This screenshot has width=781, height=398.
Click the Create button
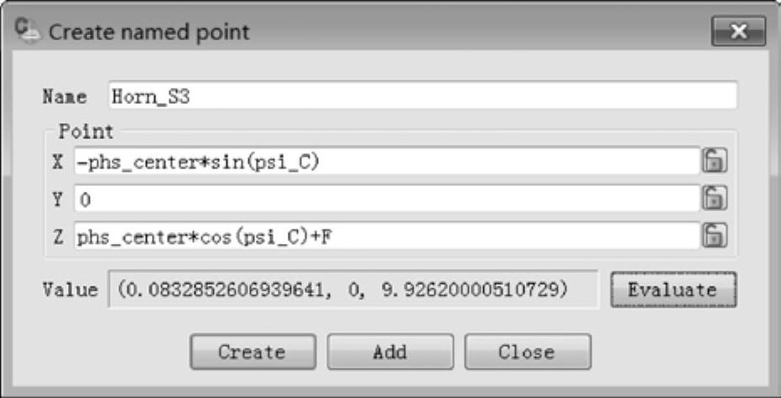click(253, 352)
